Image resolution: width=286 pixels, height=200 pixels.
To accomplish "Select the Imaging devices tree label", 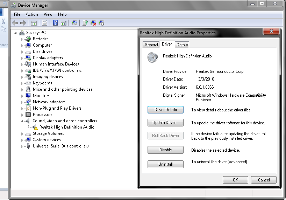I will coord(48,77).
